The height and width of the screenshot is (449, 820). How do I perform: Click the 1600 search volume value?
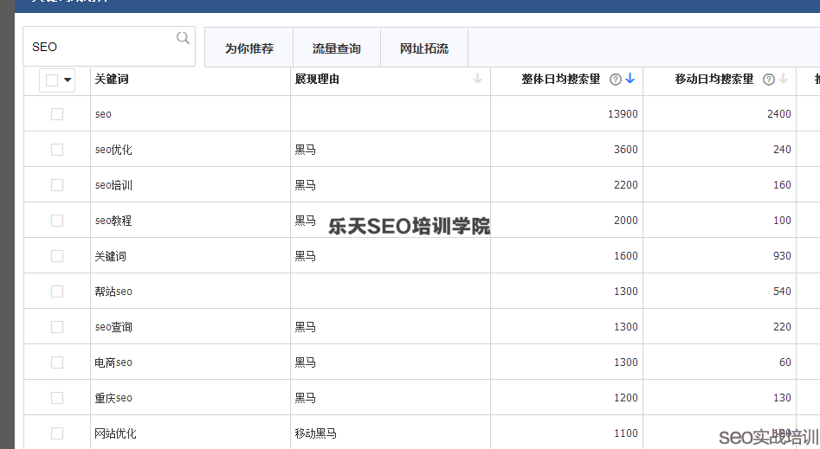(626, 255)
